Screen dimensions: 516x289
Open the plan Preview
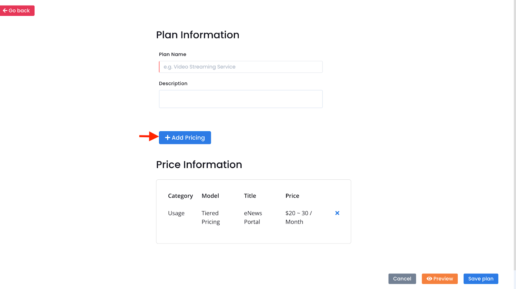440,279
